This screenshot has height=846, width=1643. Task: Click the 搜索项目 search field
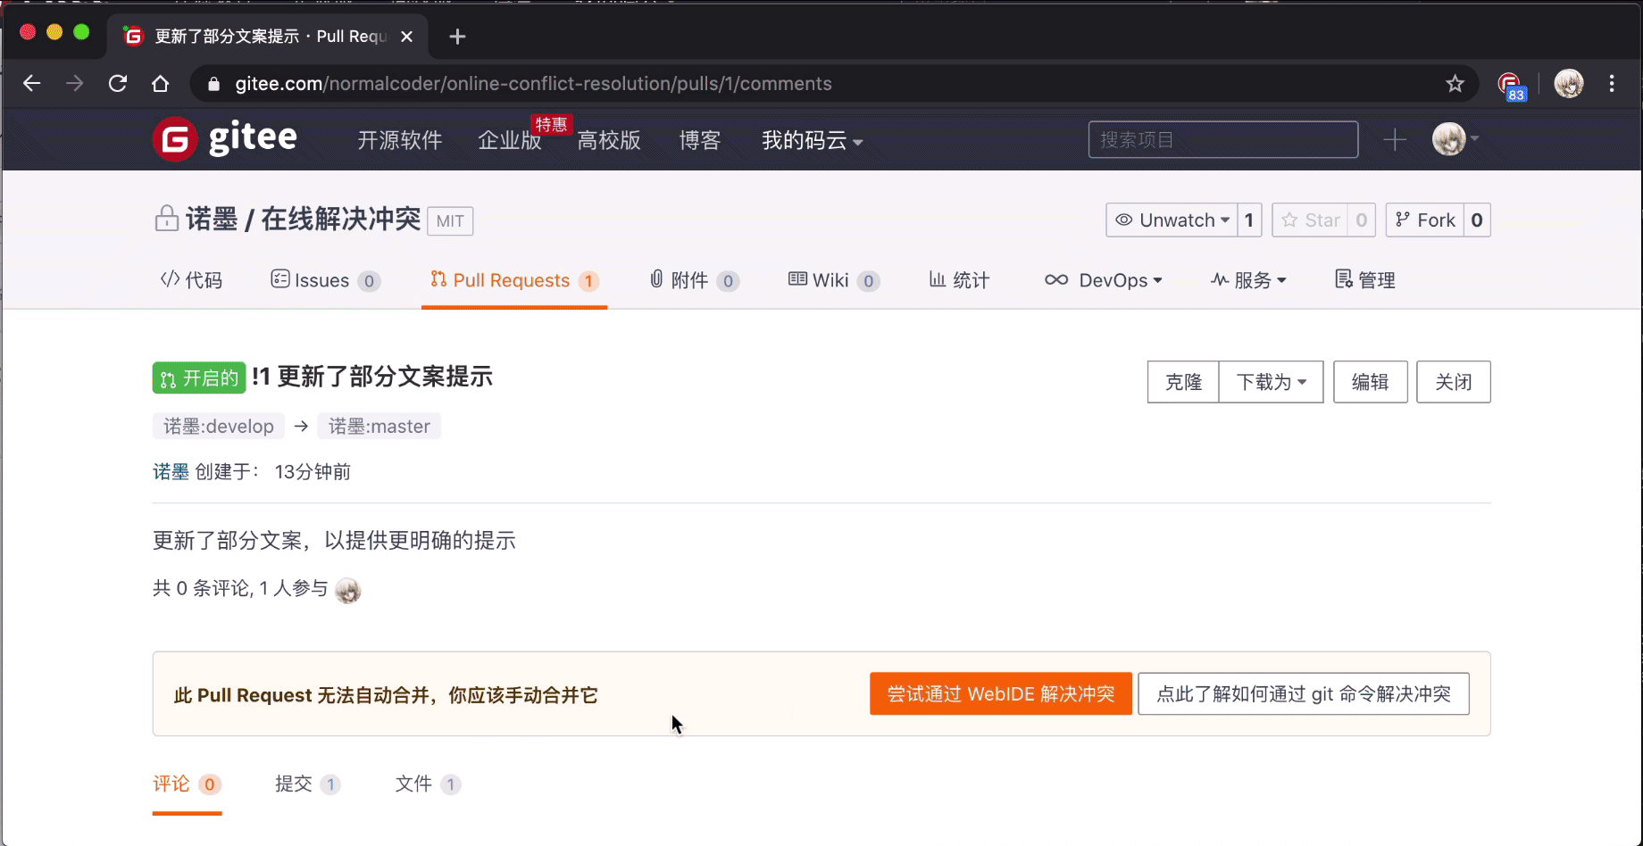coord(1222,139)
